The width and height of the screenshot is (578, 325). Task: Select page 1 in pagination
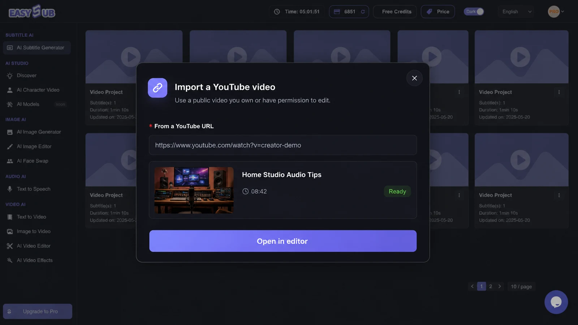tap(482, 286)
